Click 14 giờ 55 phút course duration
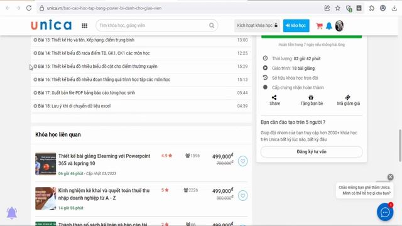The width and height of the screenshot is (402, 226). [71, 208]
